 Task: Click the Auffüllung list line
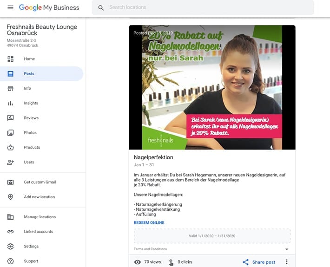tap(145, 214)
